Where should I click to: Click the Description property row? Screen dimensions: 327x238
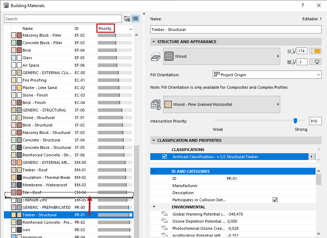(233, 193)
